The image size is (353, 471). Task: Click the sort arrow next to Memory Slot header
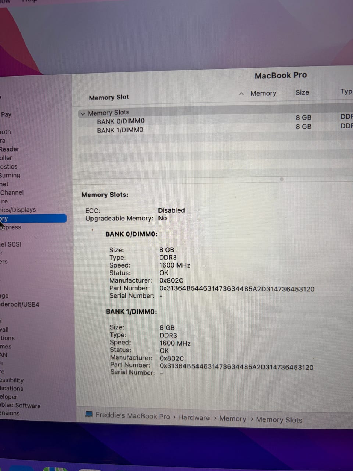(242, 94)
